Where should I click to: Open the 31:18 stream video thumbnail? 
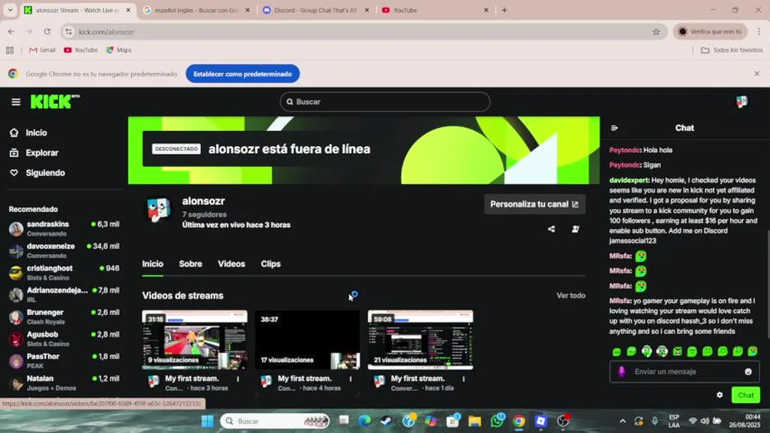[195, 340]
